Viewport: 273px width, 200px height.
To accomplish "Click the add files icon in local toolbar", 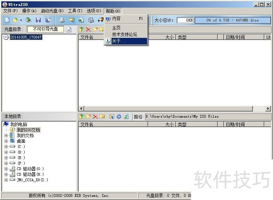I will [x=112, y=116].
